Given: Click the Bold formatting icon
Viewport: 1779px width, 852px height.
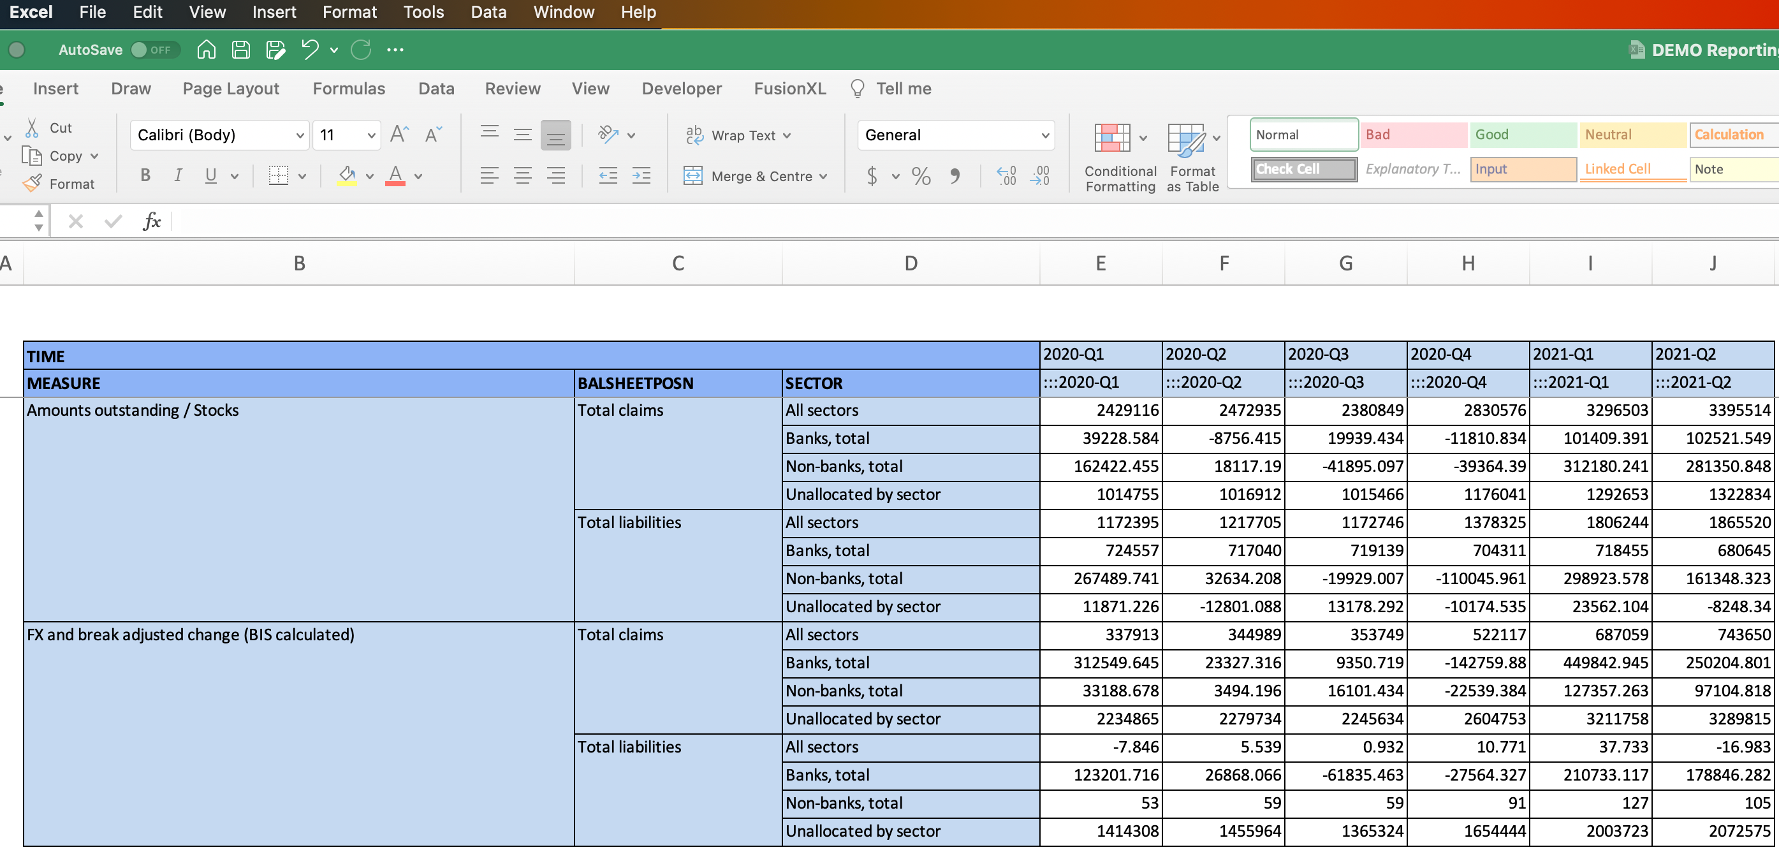Looking at the screenshot, I should [x=144, y=175].
